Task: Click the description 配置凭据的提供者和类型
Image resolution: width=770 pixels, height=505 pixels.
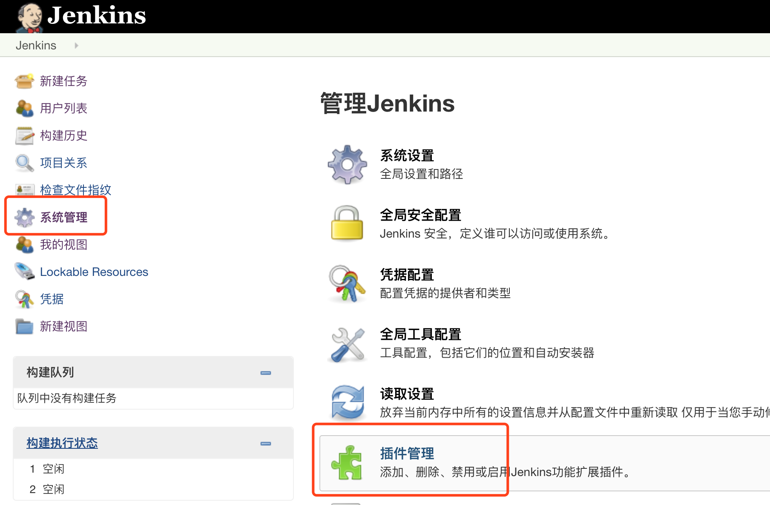Action: pos(445,293)
